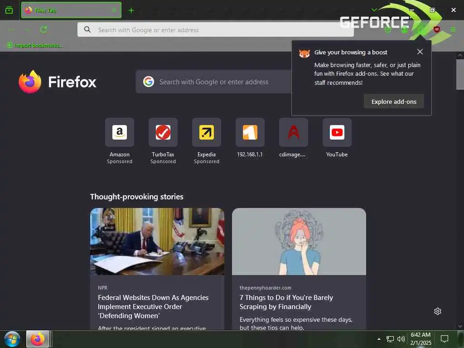Image resolution: width=464 pixels, height=348 pixels.
Task: Open new tab personalize gear icon
Action: pos(438,311)
